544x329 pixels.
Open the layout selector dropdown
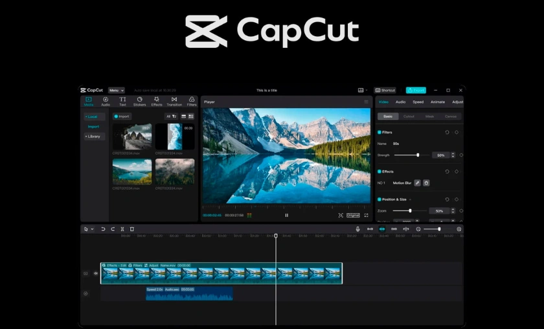pyautogui.click(x=363, y=90)
